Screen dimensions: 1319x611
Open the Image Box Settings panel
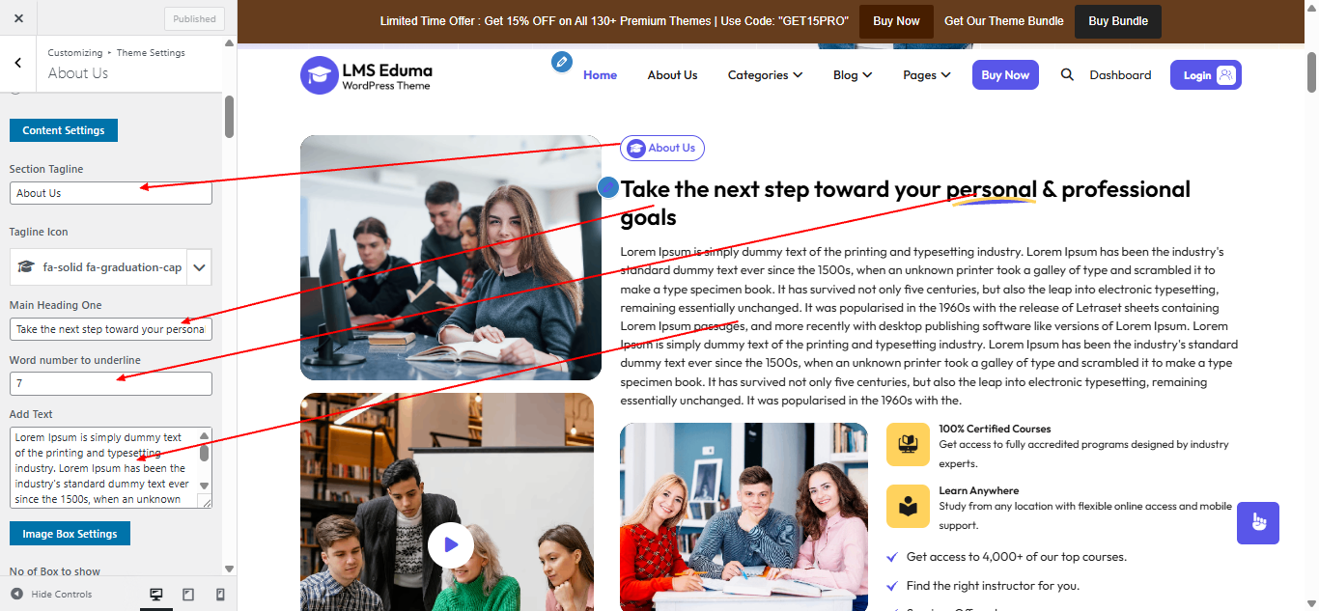click(70, 533)
